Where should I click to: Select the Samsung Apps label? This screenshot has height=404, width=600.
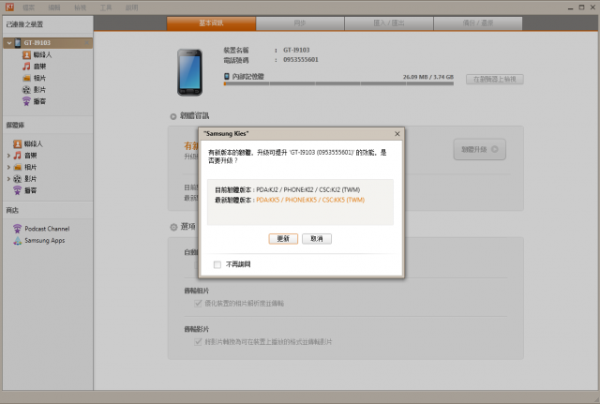coord(45,241)
